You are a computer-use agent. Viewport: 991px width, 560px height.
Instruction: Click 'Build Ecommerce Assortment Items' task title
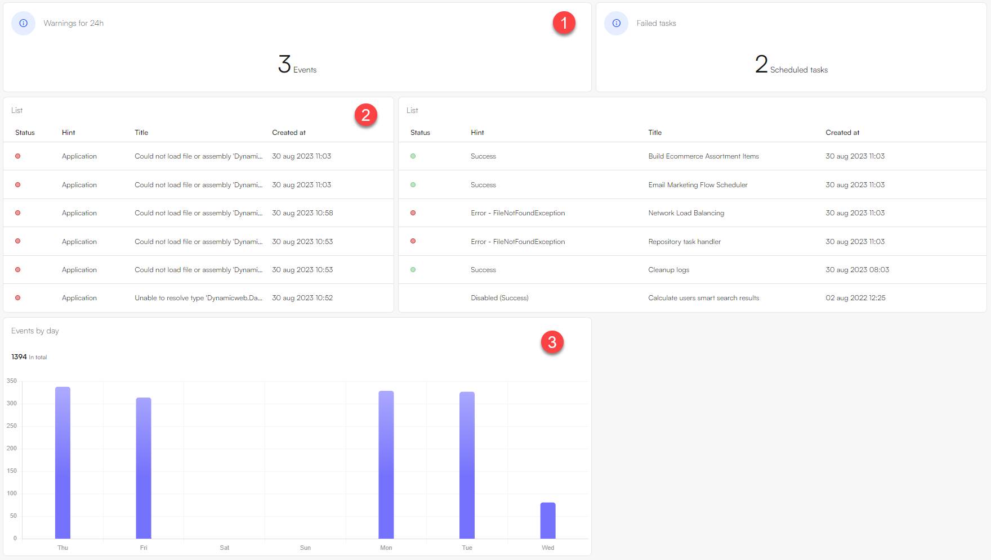pyautogui.click(x=703, y=156)
